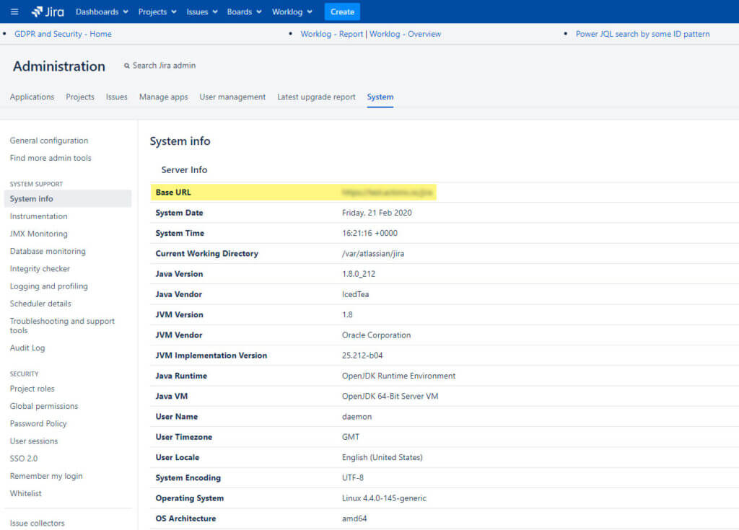The image size is (739, 530).
Task: Open the Audit Log
Action: click(x=27, y=348)
